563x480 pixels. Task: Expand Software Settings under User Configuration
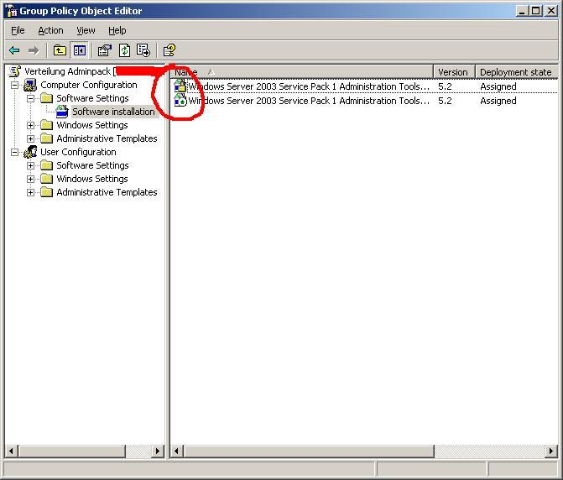tap(30, 165)
